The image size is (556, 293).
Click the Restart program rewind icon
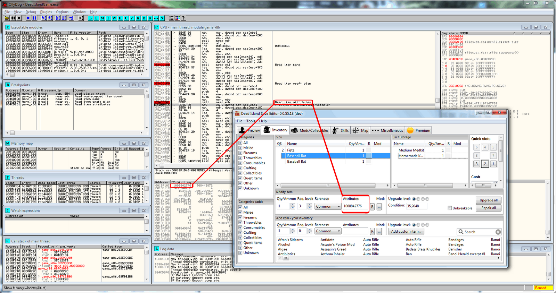(13, 18)
